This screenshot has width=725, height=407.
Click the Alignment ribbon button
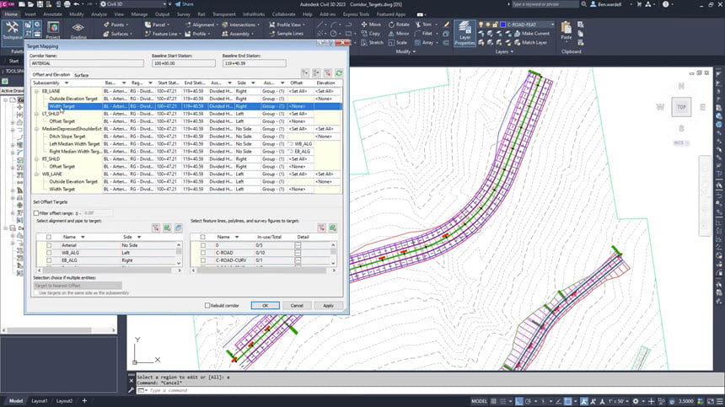pyautogui.click(x=201, y=24)
